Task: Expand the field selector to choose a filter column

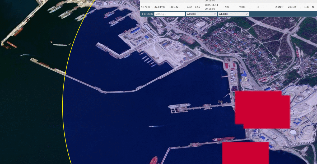Action: pyautogui.click(x=201, y=14)
